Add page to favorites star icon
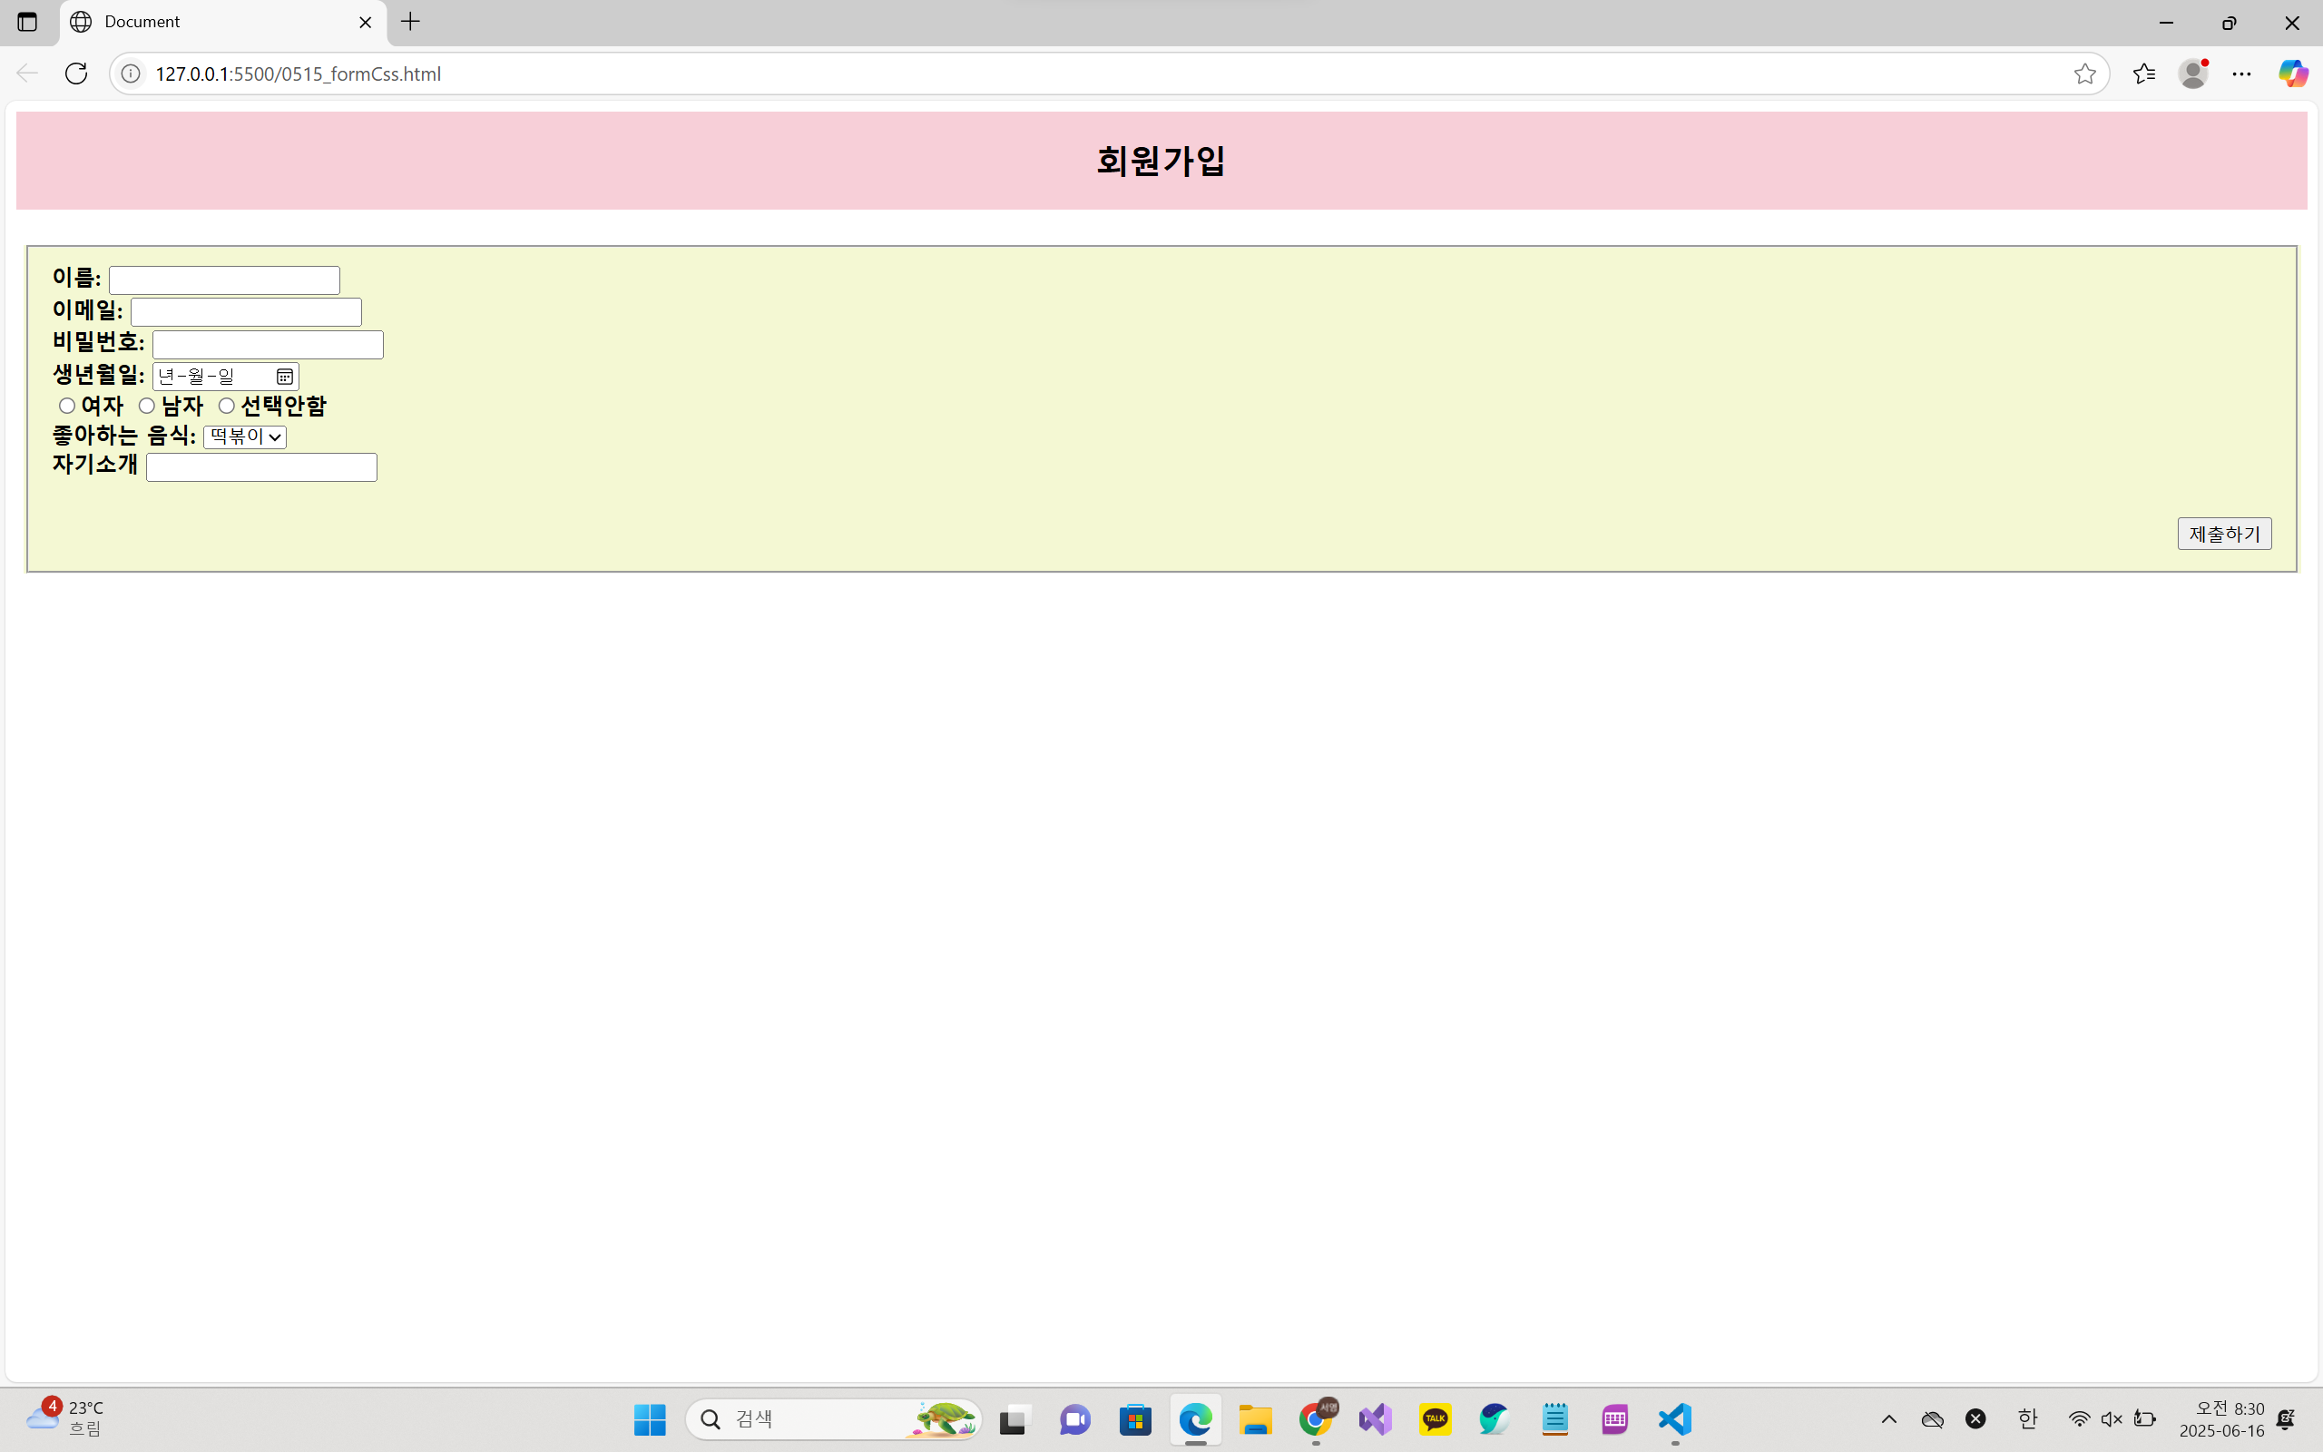This screenshot has width=2323, height=1452. [2084, 74]
